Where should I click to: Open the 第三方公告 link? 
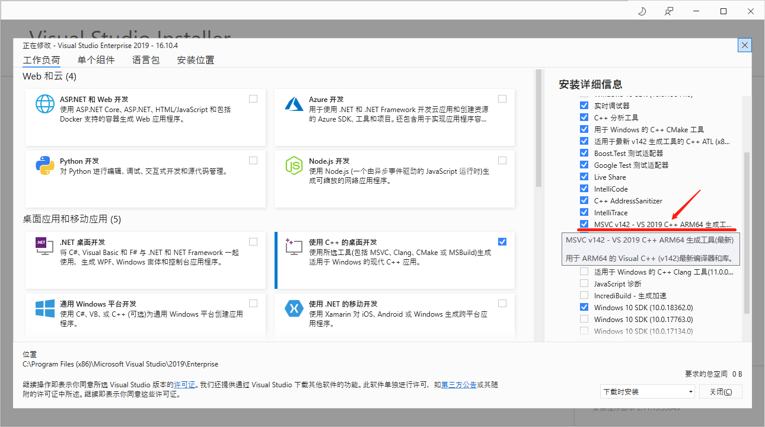pos(458,384)
